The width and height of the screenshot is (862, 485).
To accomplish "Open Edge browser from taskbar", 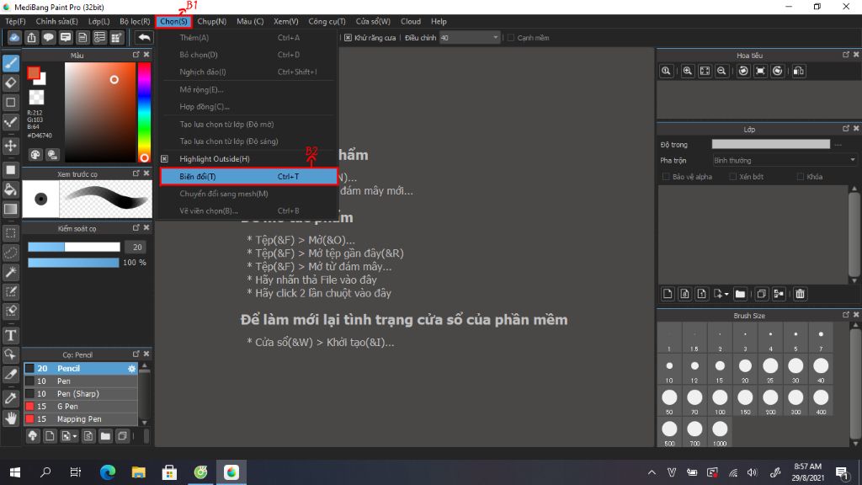I will pos(108,472).
